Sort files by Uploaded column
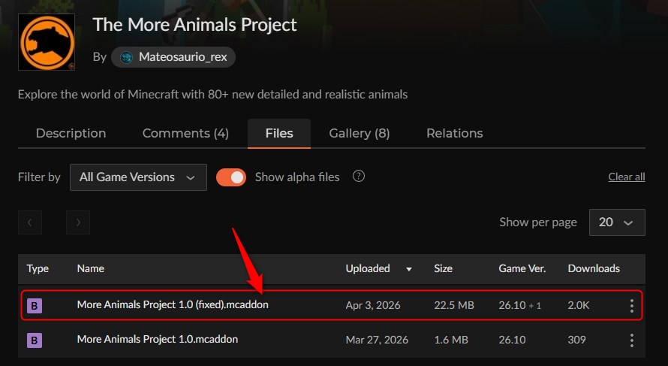The image size is (668, 366). pyautogui.click(x=368, y=268)
